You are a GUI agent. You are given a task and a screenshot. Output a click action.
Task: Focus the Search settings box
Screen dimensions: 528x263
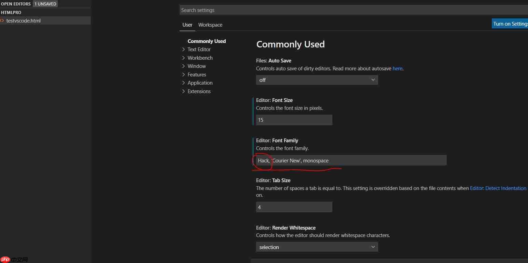[x=353, y=10]
